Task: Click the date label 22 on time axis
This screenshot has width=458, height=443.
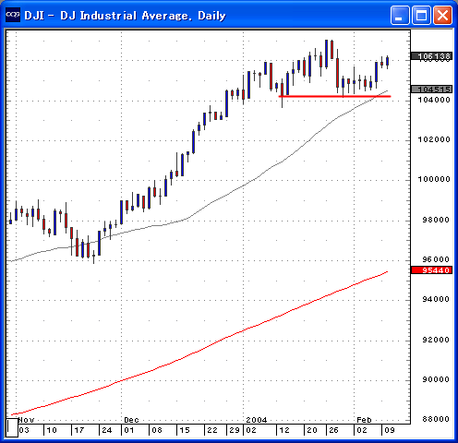Action: point(212,430)
